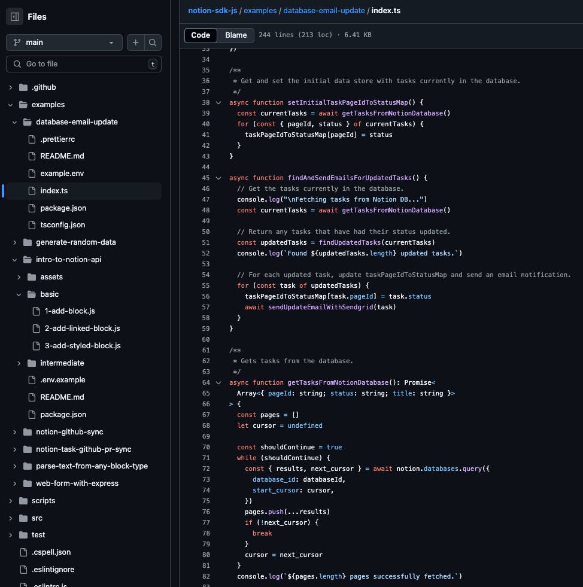
Task: Collapse the examples folder chevron
Action: [10, 105]
